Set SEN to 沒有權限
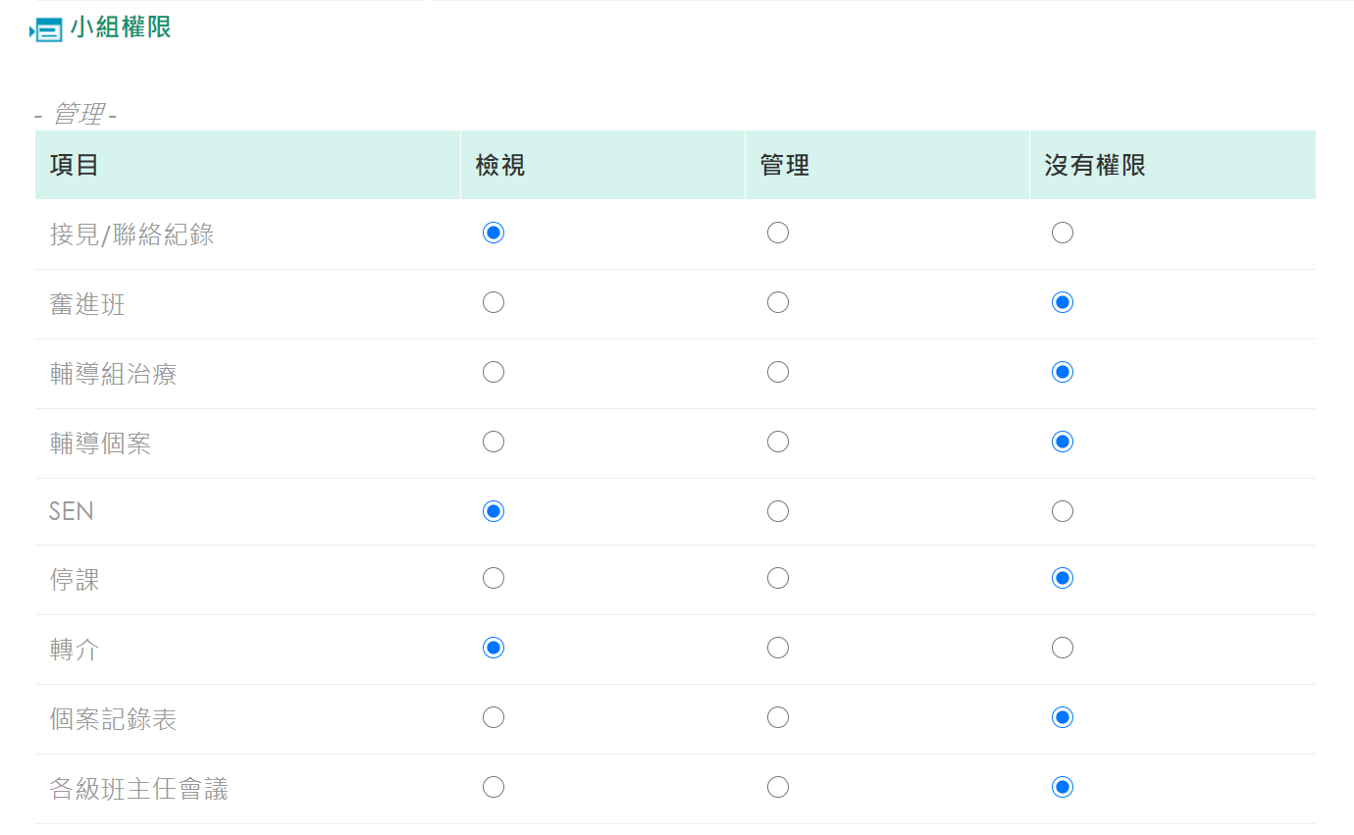The height and width of the screenshot is (835, 1354). coord(1063,511)
